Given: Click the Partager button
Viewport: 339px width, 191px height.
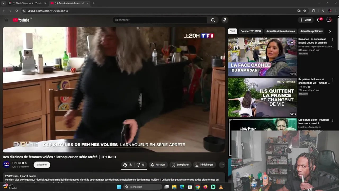Looking at the screenshot, I should (x=158, y=165).
